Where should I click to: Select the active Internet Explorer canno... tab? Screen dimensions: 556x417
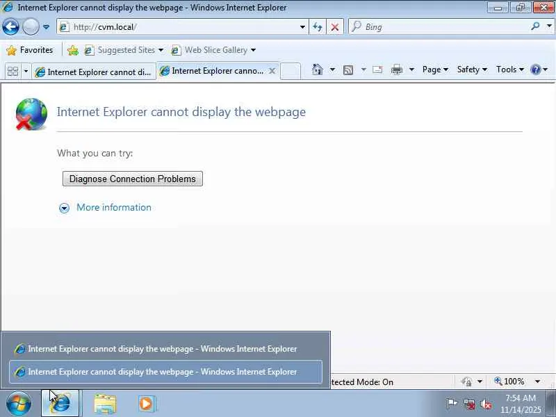point(213,71)
